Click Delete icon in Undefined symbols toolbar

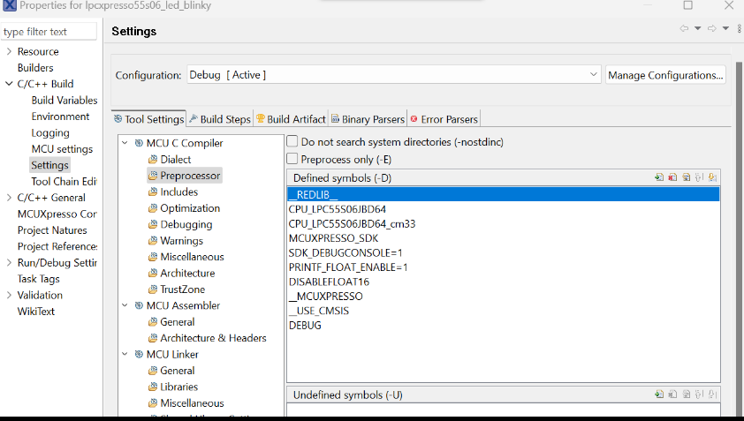pyautogui.click(x=672, y=395)
